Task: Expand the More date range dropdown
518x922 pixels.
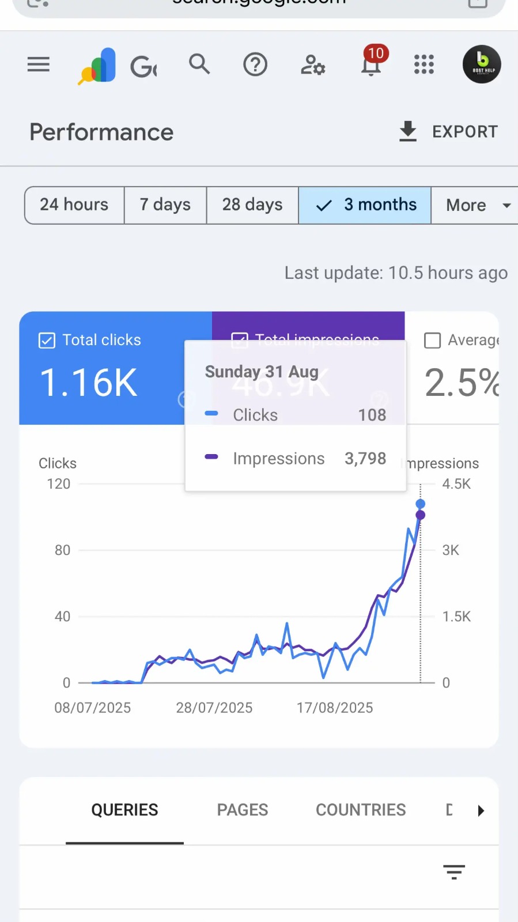Action: point(477,205)
